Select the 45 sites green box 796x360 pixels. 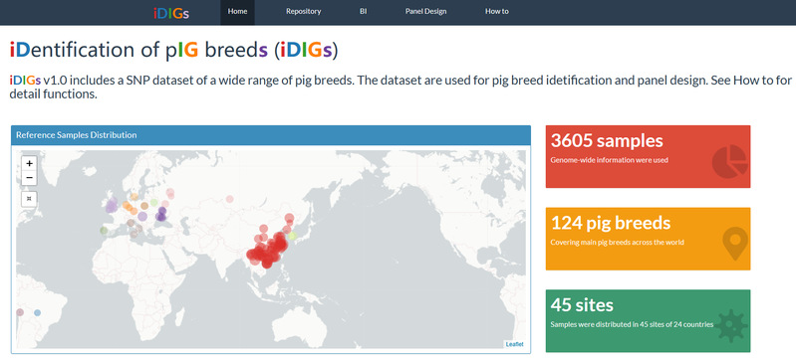pyautogui.click(x=648, y=321)
